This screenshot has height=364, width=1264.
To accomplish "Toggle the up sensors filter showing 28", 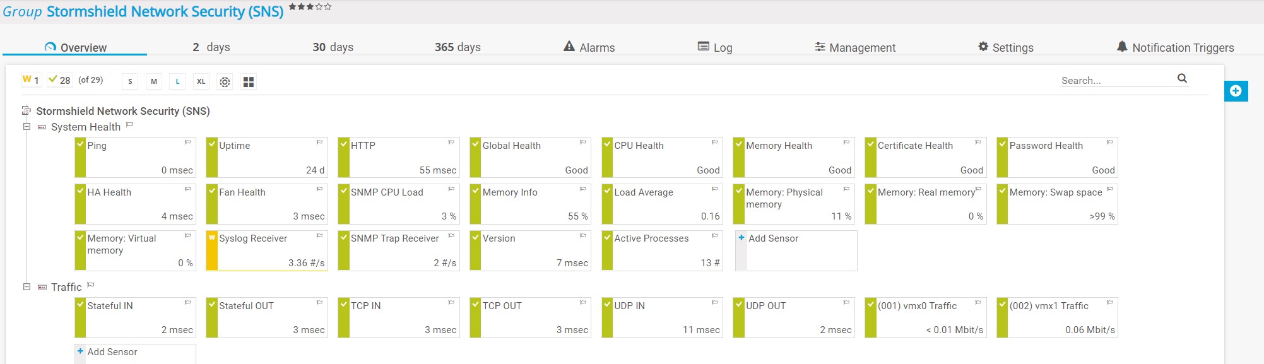I will (59, 80).
